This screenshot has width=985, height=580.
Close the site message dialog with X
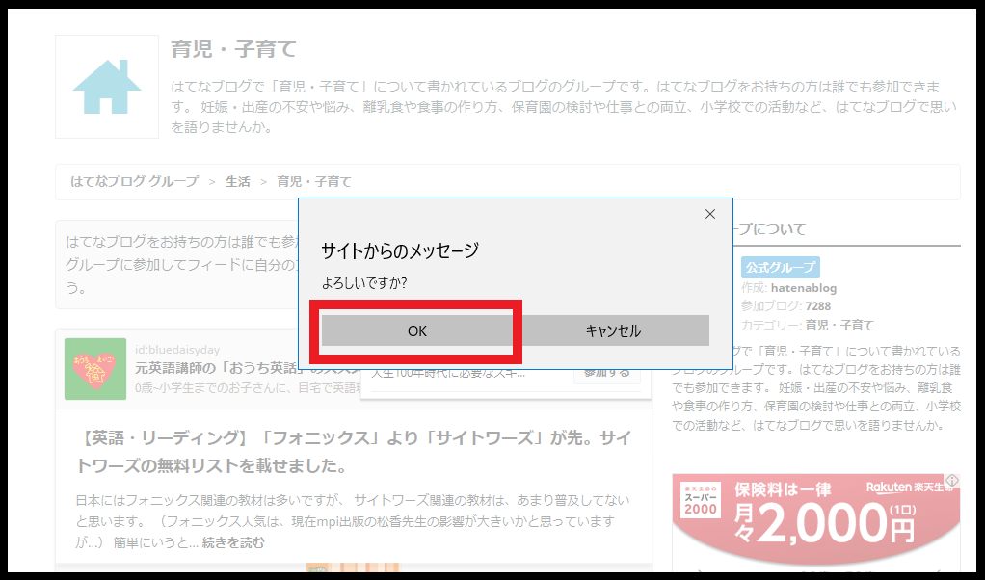click(710, 214)
